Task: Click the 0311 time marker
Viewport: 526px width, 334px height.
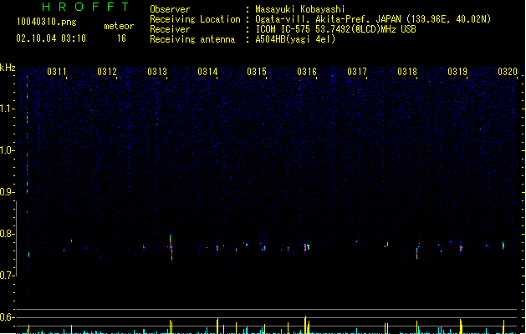Action: pyautogui.click(x=57, y=72)
